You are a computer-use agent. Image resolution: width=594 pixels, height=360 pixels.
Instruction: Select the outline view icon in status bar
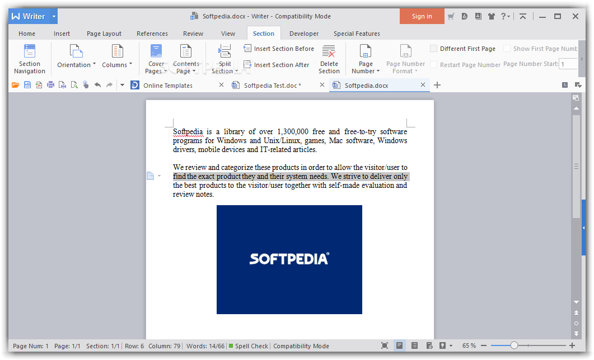coord(414,345)
